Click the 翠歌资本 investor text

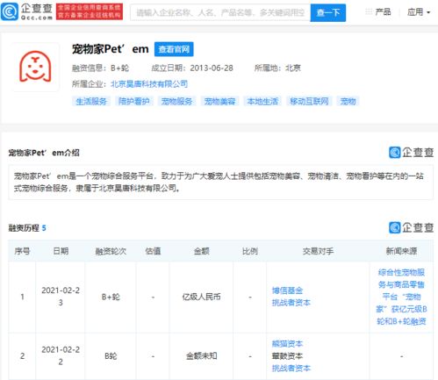point(287,356)
